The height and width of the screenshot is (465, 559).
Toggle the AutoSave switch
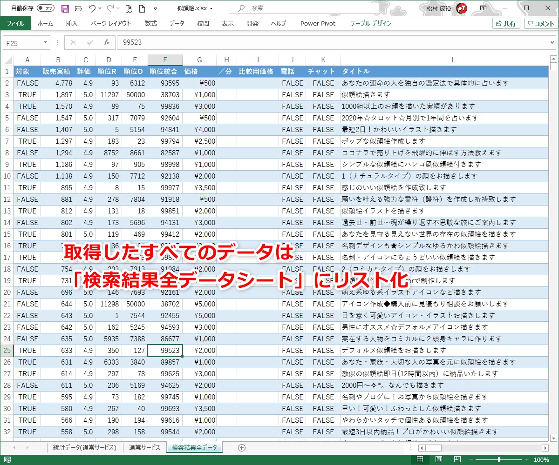(x=46, y=8)
